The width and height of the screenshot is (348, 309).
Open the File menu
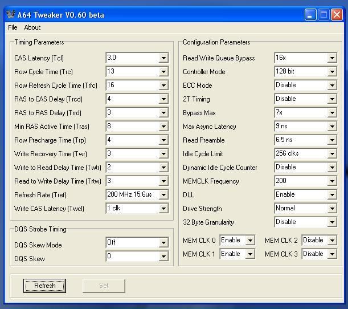13,27
